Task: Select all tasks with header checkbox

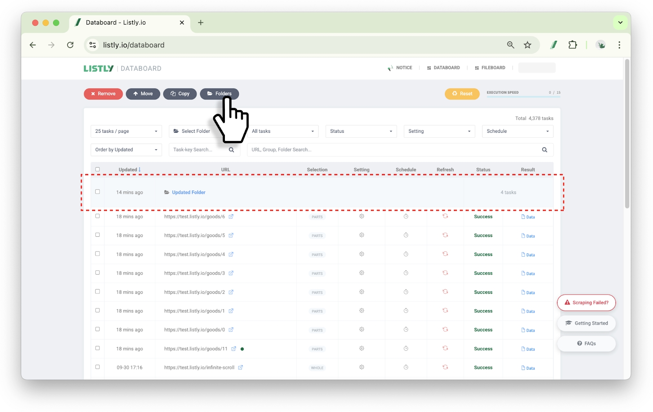Action: tap(98, 169)
